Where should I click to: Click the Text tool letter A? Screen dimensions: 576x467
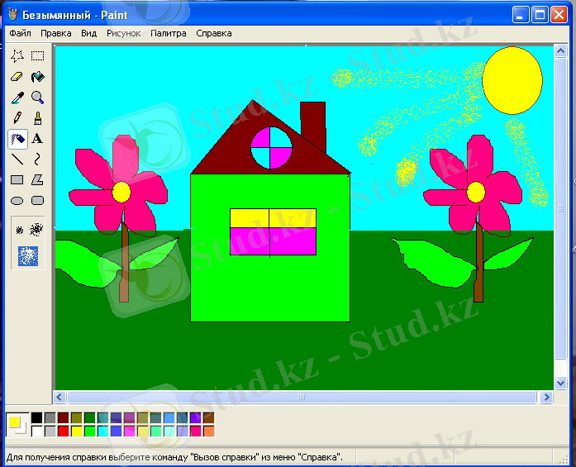[x=37, y=139]
